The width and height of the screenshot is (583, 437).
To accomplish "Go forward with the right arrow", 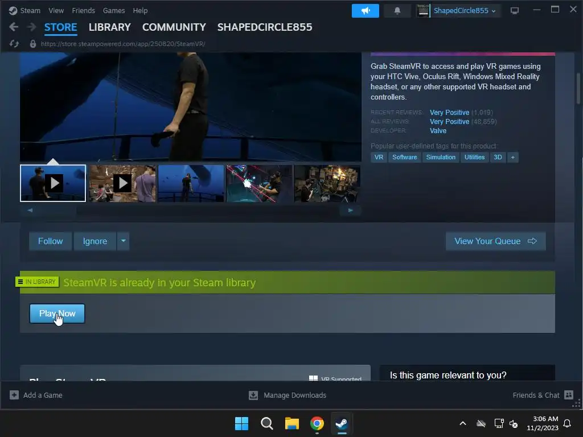I will point(32,27).
